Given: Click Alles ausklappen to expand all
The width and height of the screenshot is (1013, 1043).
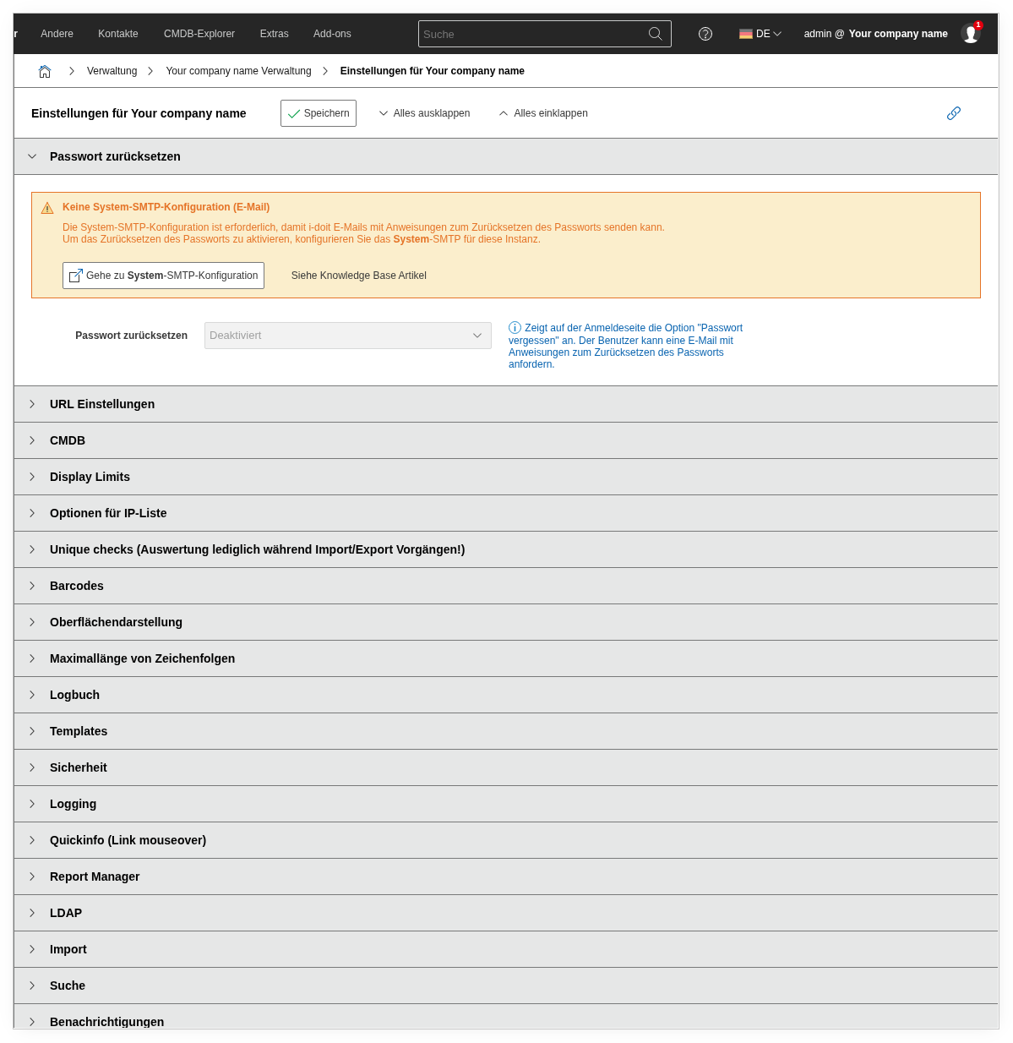Looking at the screenshot, I should pyautogui.click(x=424, y=113).
